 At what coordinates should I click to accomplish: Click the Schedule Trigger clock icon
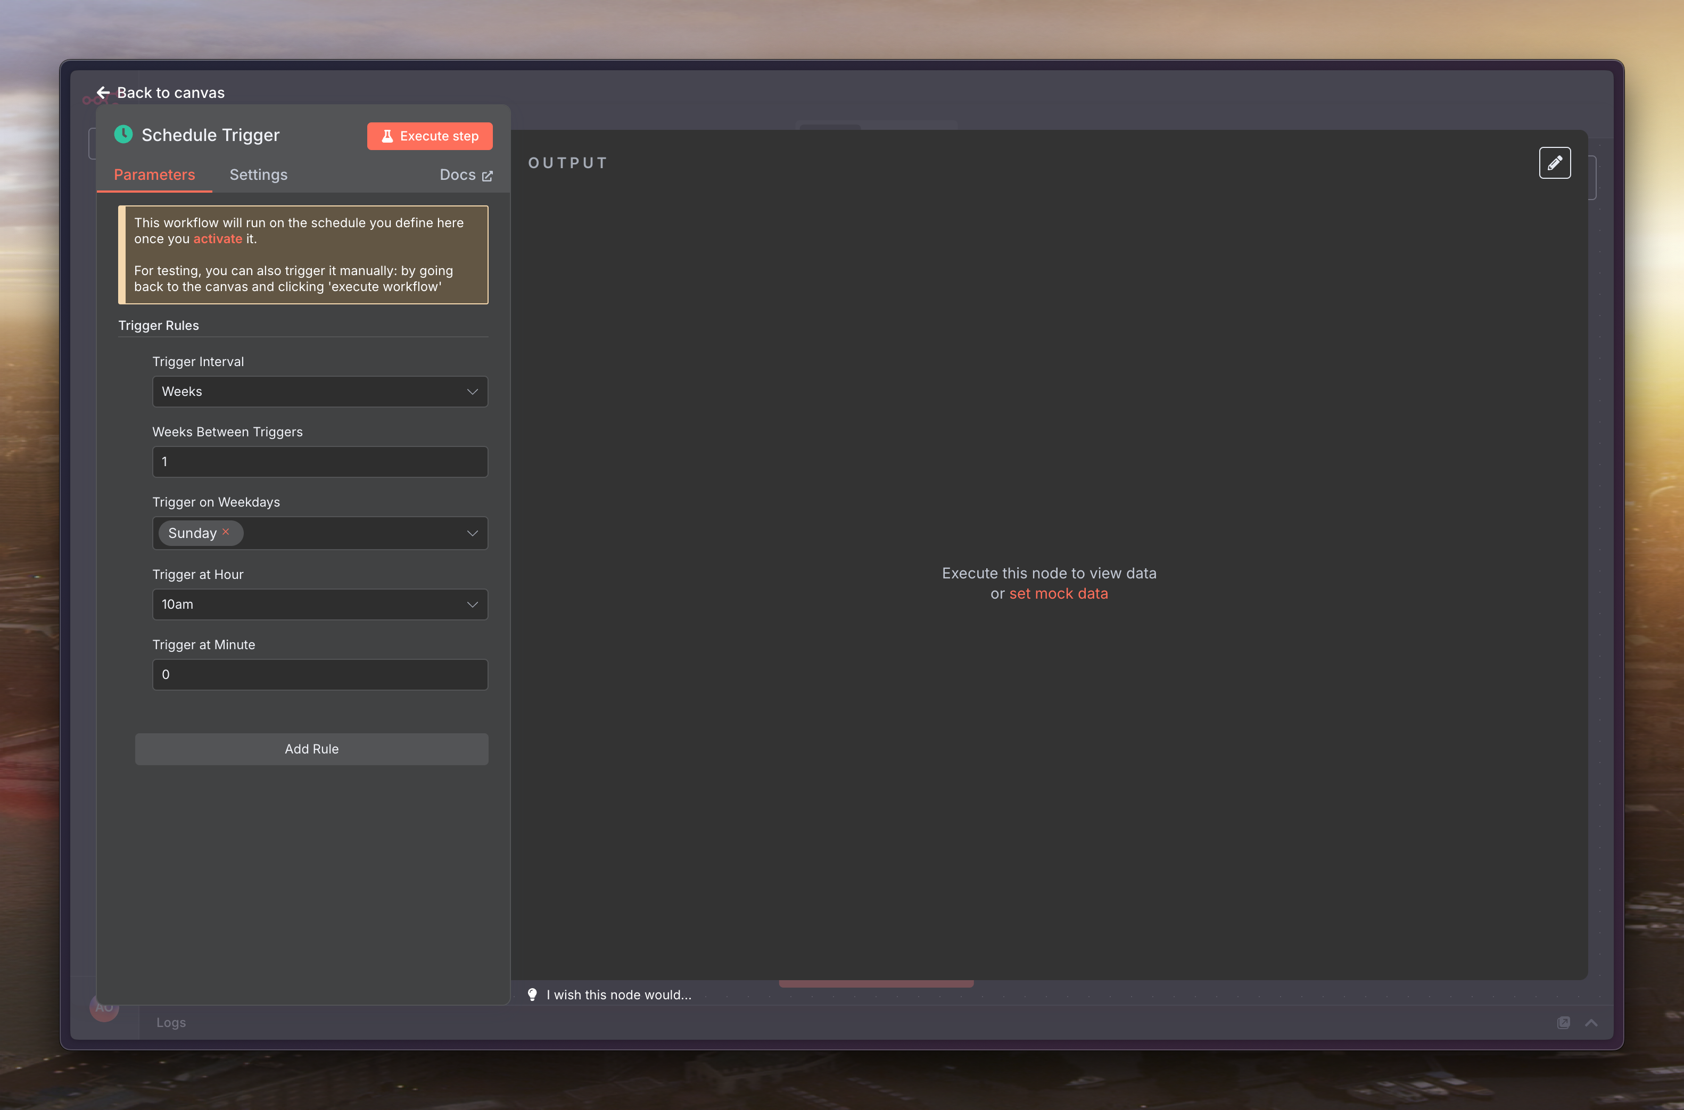click(124, 135)
